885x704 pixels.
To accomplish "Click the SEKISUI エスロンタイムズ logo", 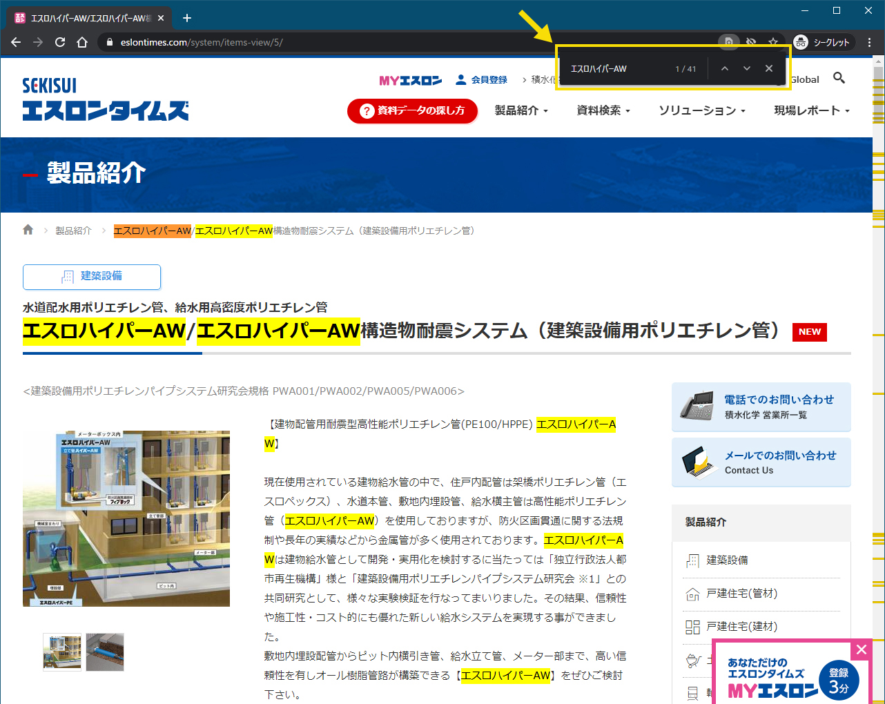I will click(105, 99).
